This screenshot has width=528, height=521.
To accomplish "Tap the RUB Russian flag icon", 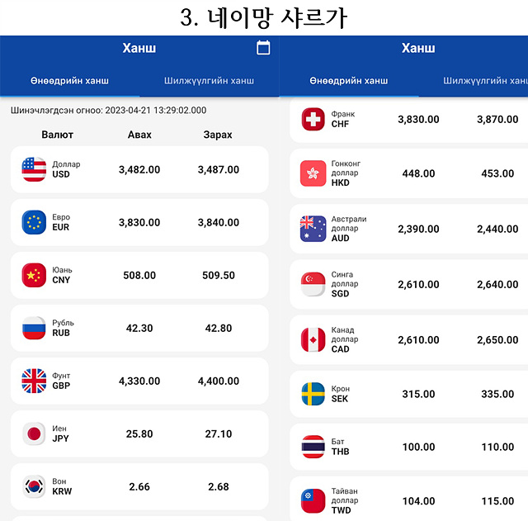I will [x=34, y=328].
